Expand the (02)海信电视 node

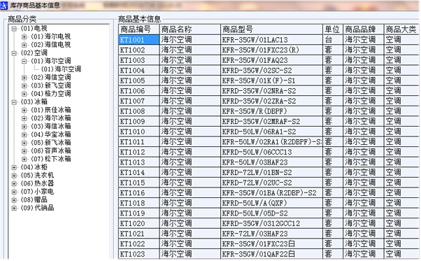tap(24, 45)
